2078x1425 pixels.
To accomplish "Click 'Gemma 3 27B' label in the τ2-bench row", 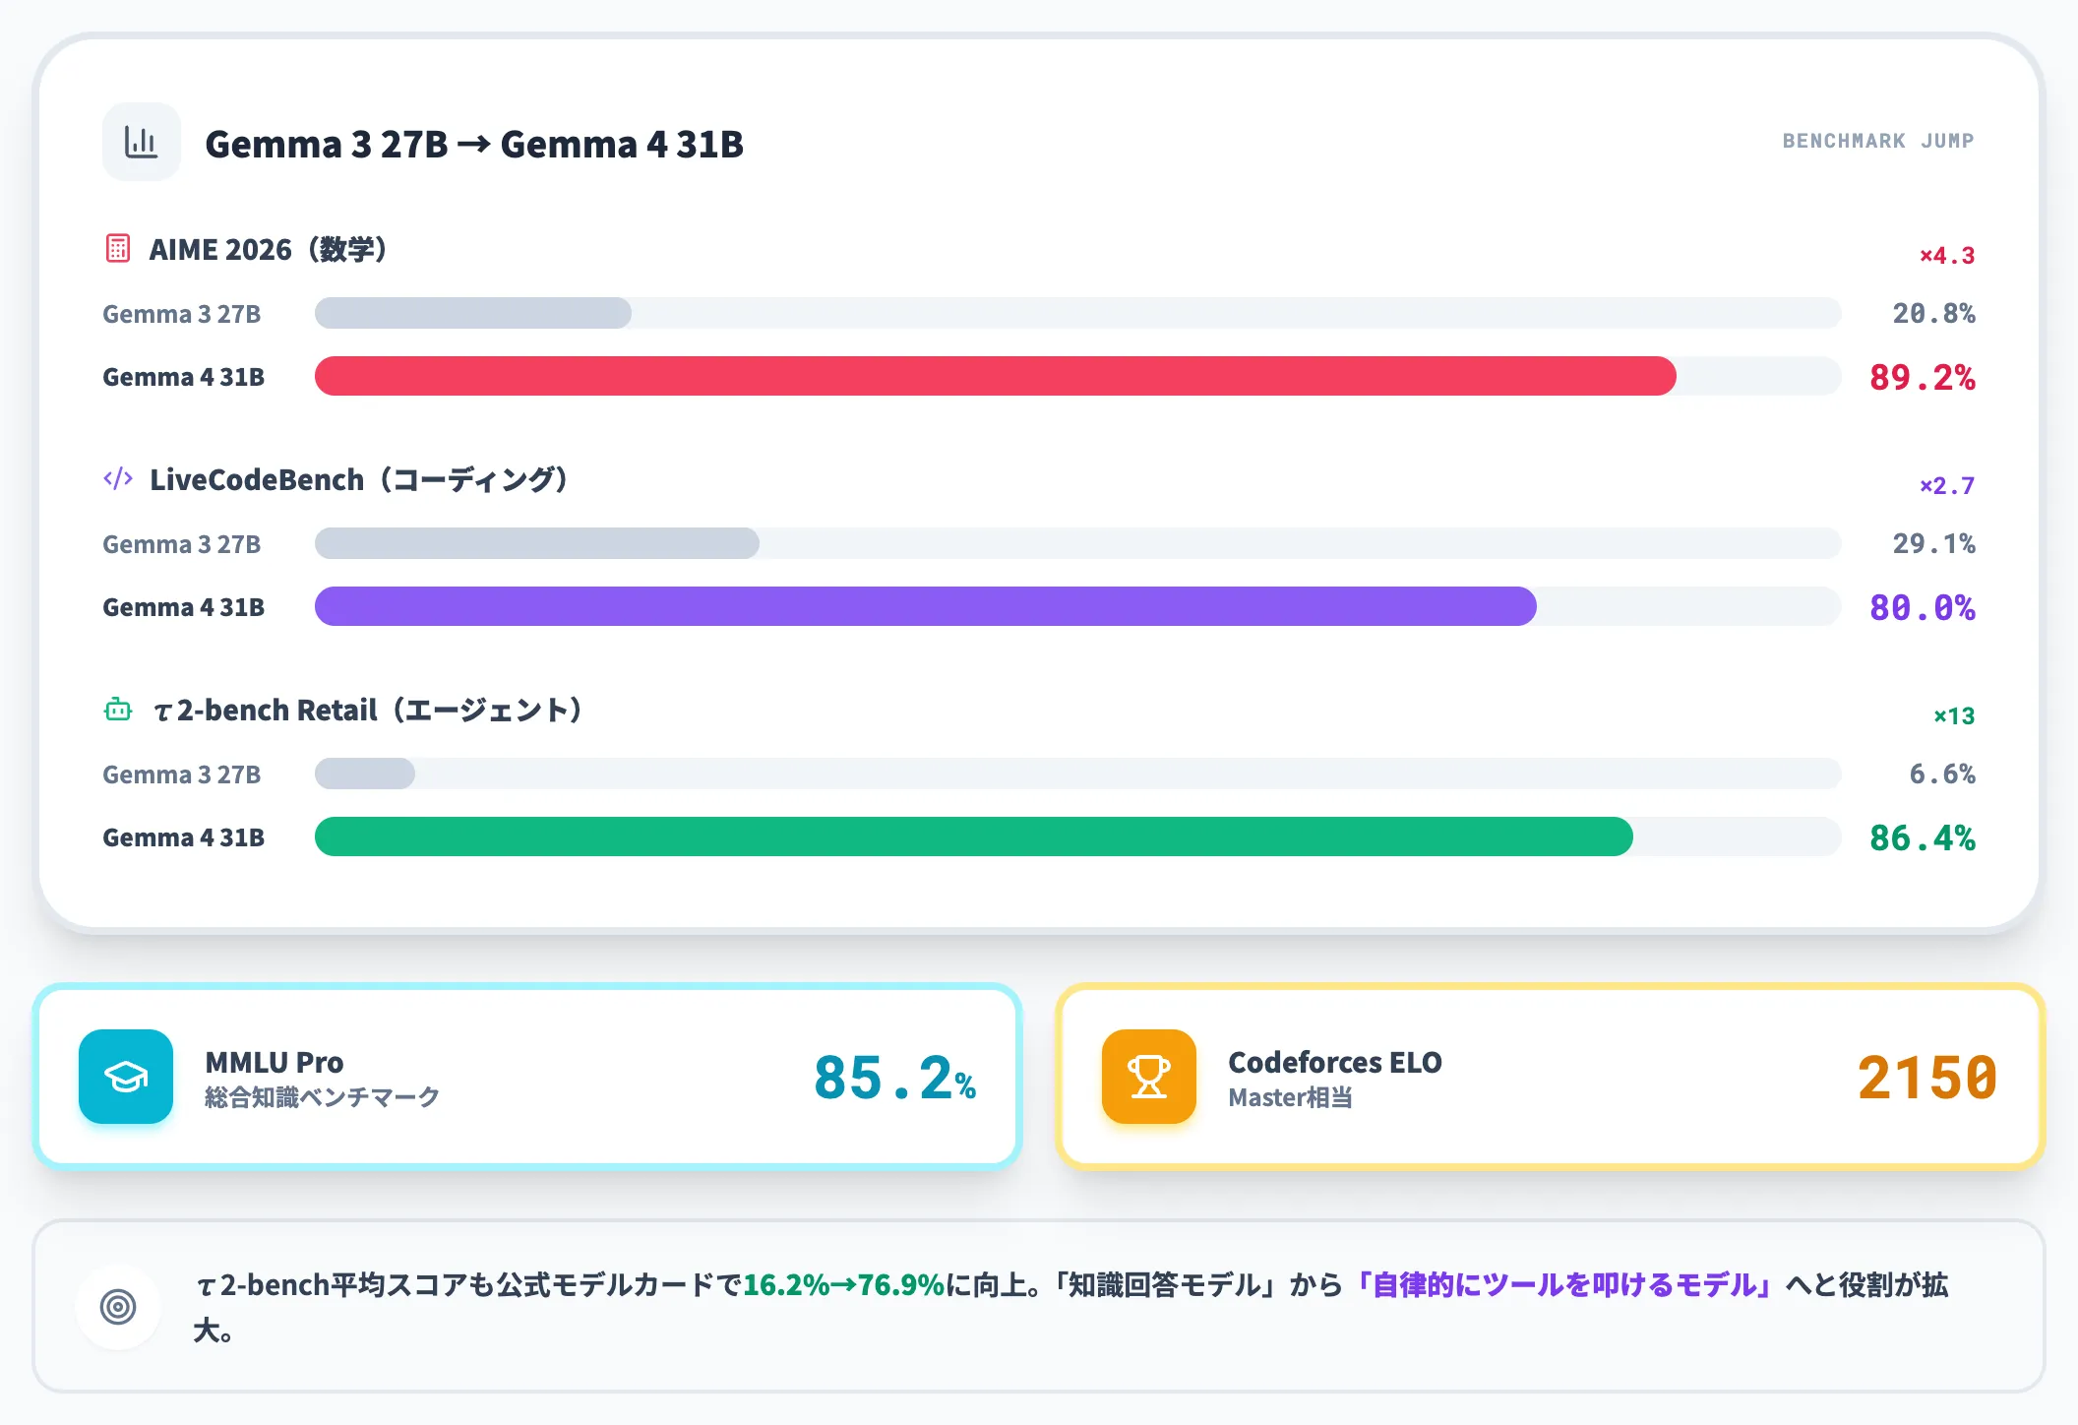I will click(x=182, y=774).
